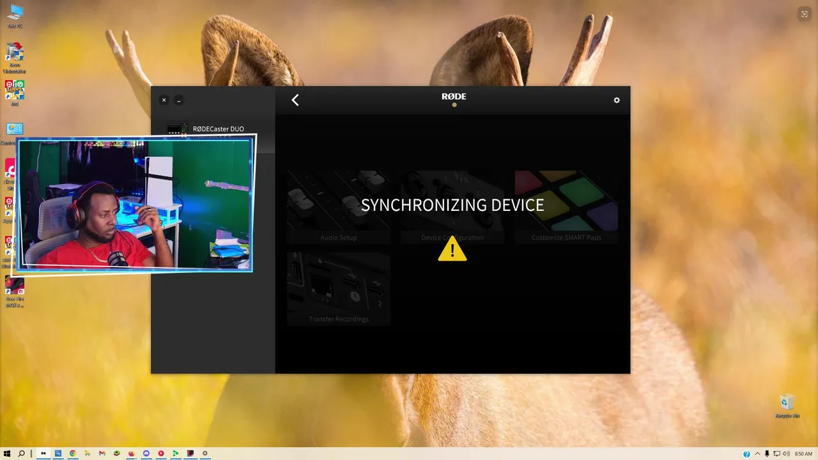The image size is (818, 460).
Task: Close the RØDE app with the X button
Action: [x=164, y=100]
